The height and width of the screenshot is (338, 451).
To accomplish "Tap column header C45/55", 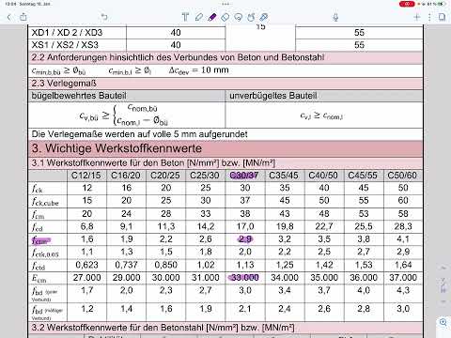I will 363,176.
